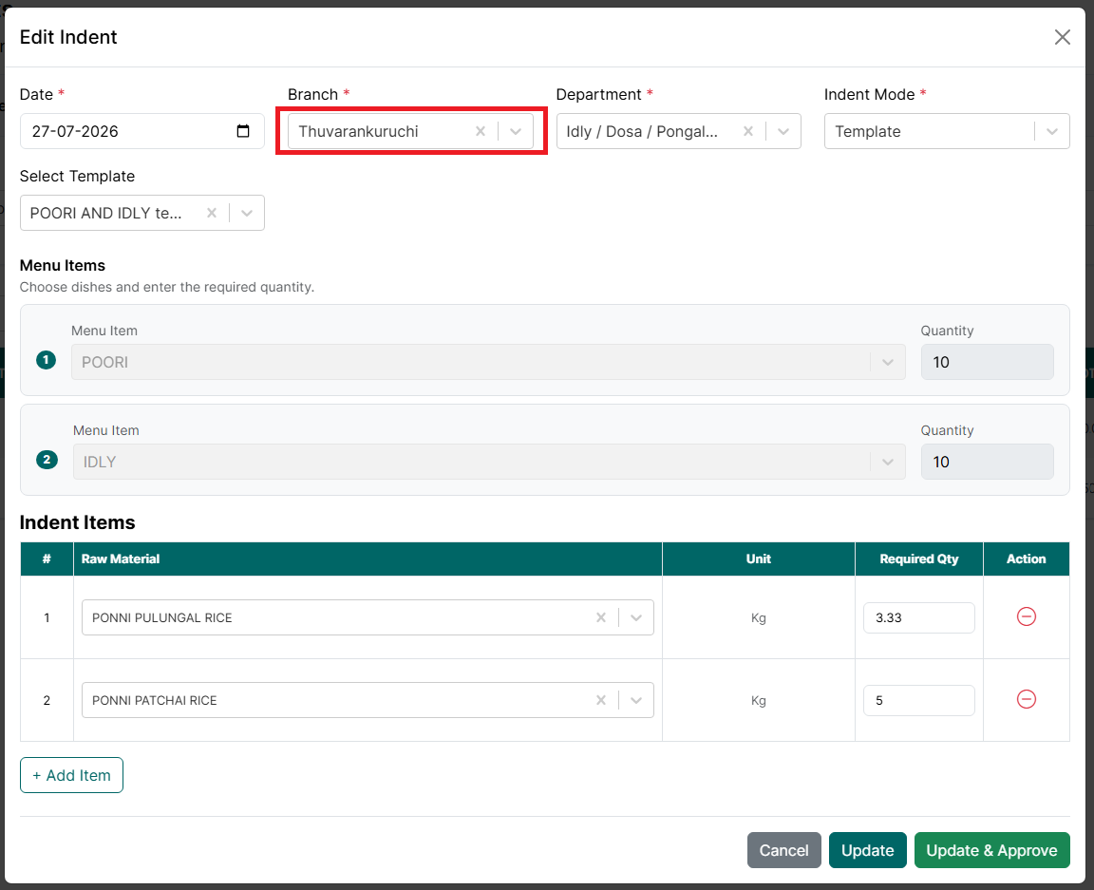Click the Unit column header

(x=759, y=559)
